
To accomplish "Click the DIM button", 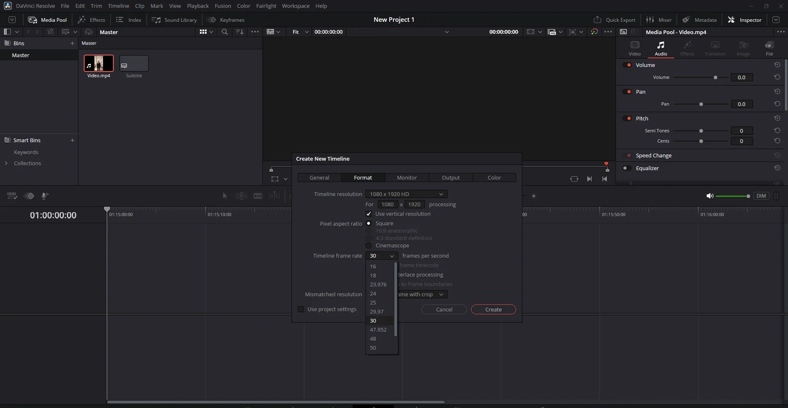I will coord(761,196).
